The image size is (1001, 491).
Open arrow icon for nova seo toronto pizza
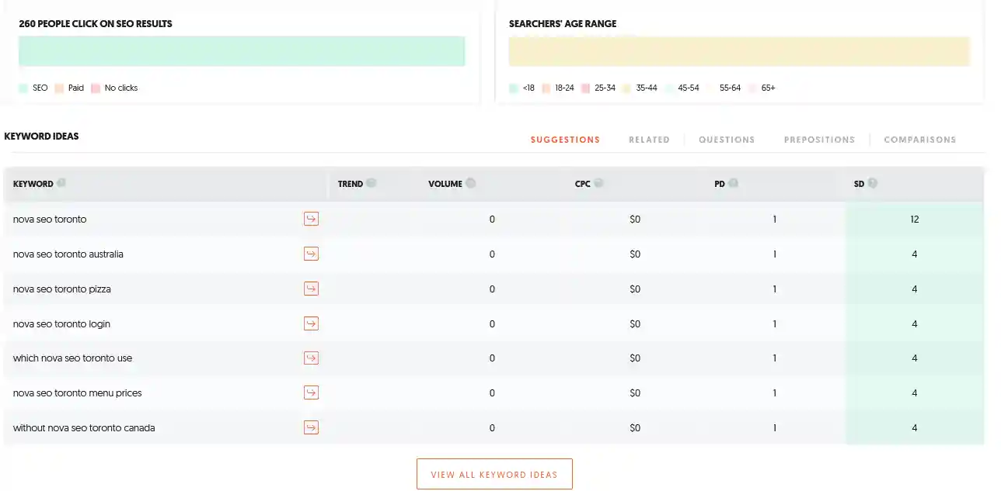pyautogui.click(x=311, y=289)
